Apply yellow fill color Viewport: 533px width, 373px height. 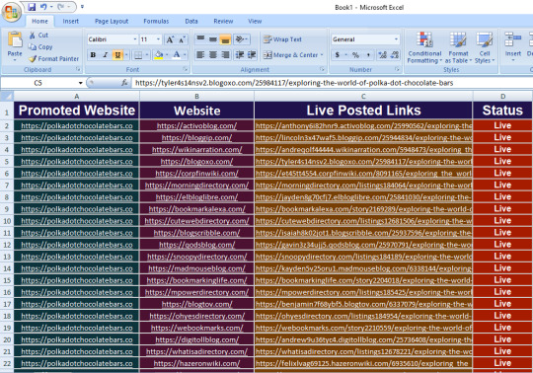point(159,54)
